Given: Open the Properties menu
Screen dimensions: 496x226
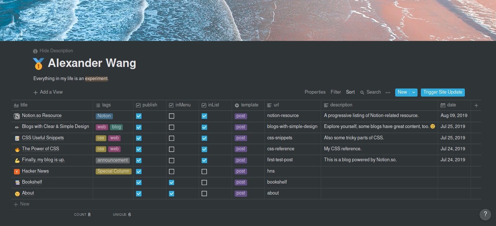Looking at the screenshot, I should point(315,92).
